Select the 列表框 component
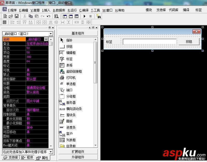The width and height of the screenshot is (207, 162). 76,140
